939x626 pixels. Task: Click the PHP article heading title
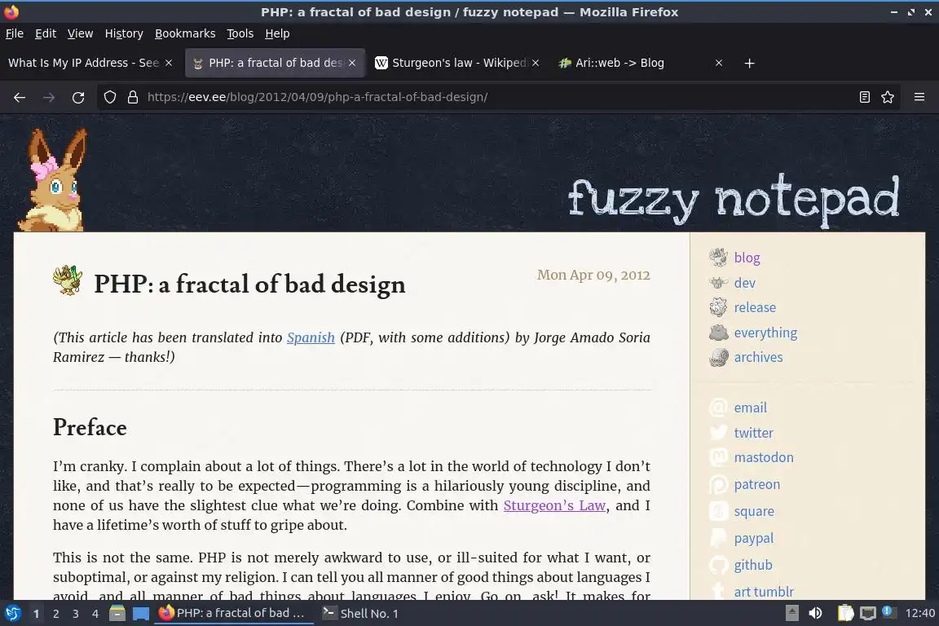click(249, 284)
